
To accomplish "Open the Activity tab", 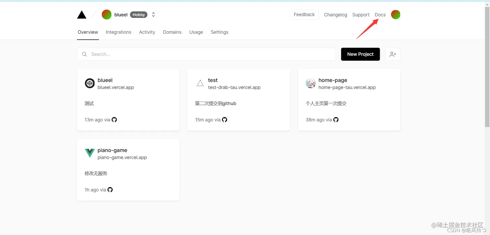I will coord(147,32).
